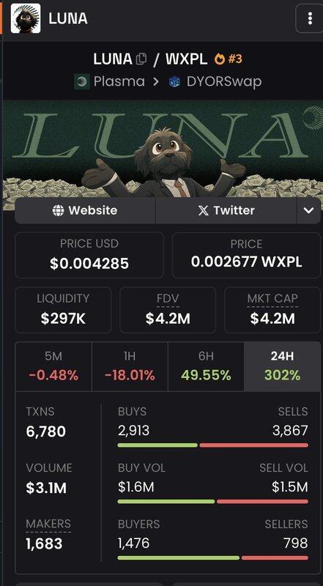Select the 1H timeframe tab
Screen dimensions: 323x586
click(130, 366)
